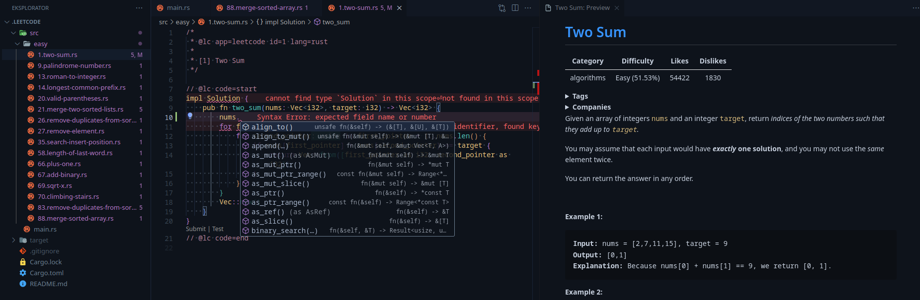920x300 pixels.
Task: Open source control changes icon
Action: click(x=502, y=8)
